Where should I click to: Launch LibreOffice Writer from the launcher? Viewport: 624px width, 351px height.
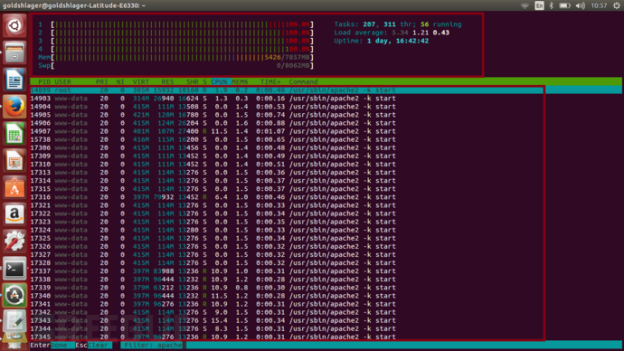(x=14, y=80)
